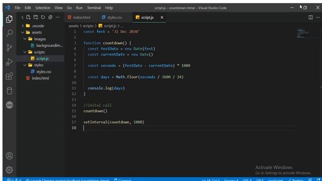Viewport: 322px width, 181px height.
Task: Split the editor to the right
Action: 310,18
